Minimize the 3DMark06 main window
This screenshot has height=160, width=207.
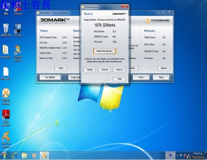click(159, 12)
